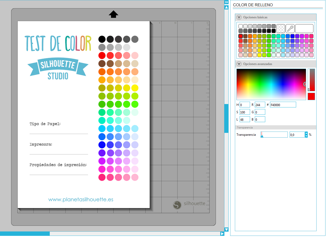This screenshot has width=326, height=239.
Task: Click the L lightness value field
Action: coord(245,119)
